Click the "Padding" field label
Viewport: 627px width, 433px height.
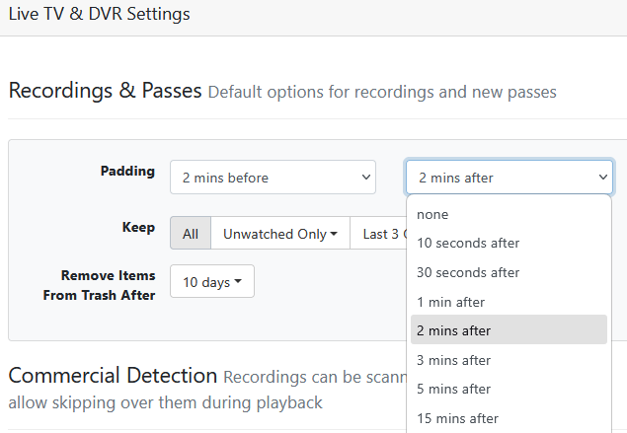coord(127,171)
